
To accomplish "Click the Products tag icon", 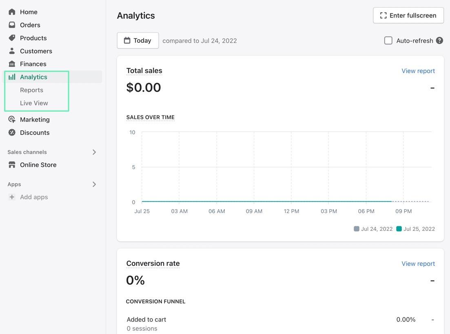I will pyautogui.click(x=12, y=38).
